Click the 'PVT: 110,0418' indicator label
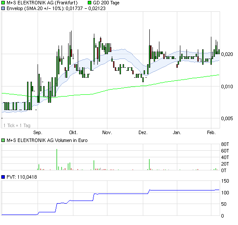Image resolution: width=238 pixels, height=225 pixels. point(22,177)
